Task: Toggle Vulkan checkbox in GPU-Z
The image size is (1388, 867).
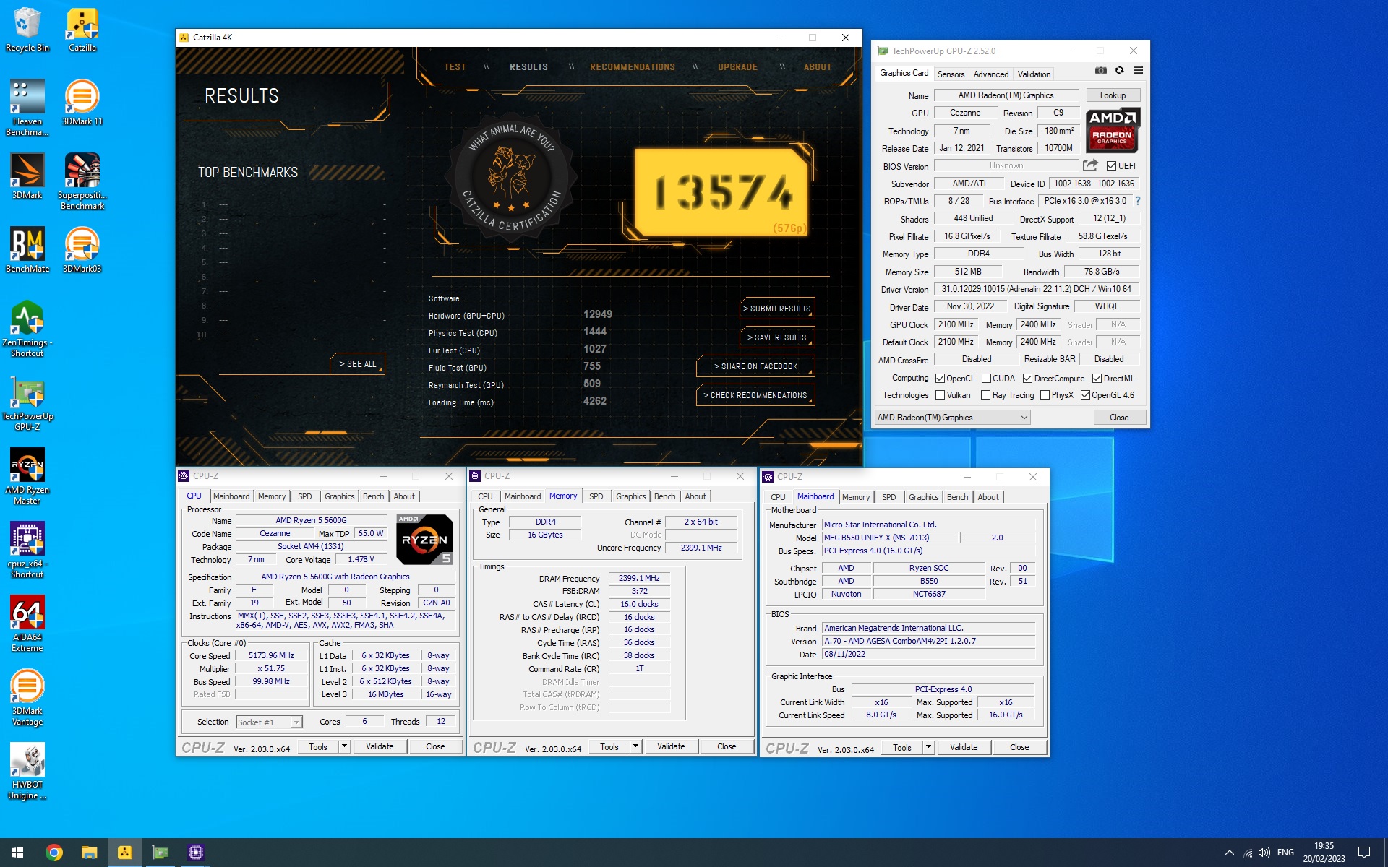Action: (x=940, y=395)
